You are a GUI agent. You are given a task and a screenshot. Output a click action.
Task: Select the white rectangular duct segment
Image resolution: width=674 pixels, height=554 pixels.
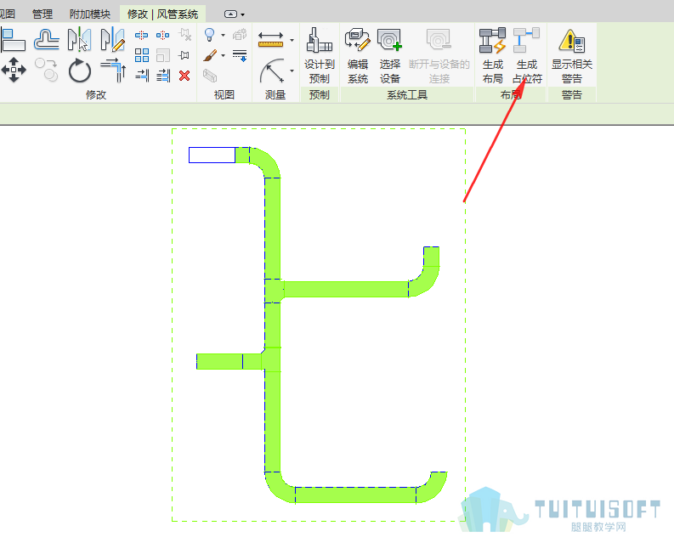click(212, 155)
